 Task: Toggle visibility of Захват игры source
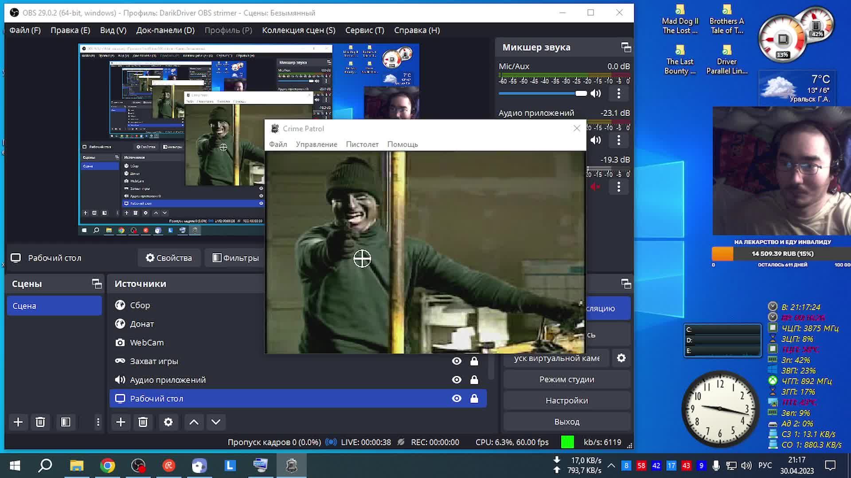click(457, 361)
